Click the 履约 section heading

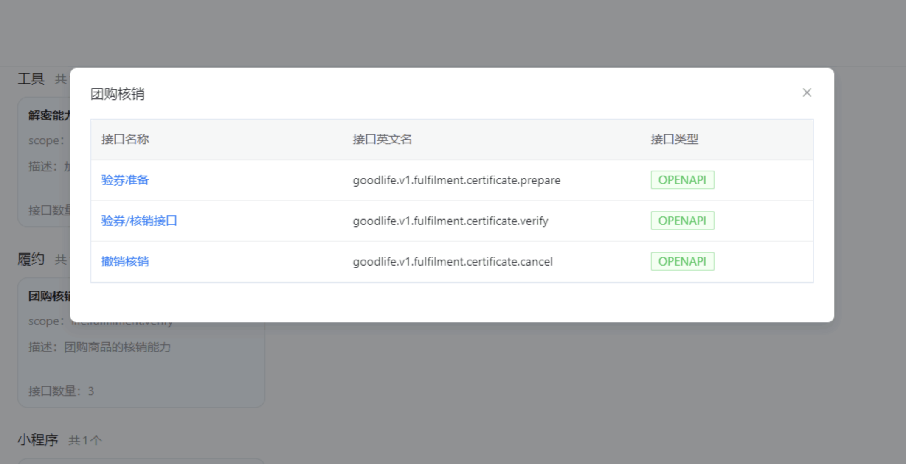(x=31, y=259)
